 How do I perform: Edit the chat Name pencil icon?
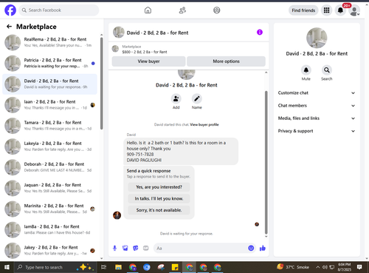coord(197,98)
